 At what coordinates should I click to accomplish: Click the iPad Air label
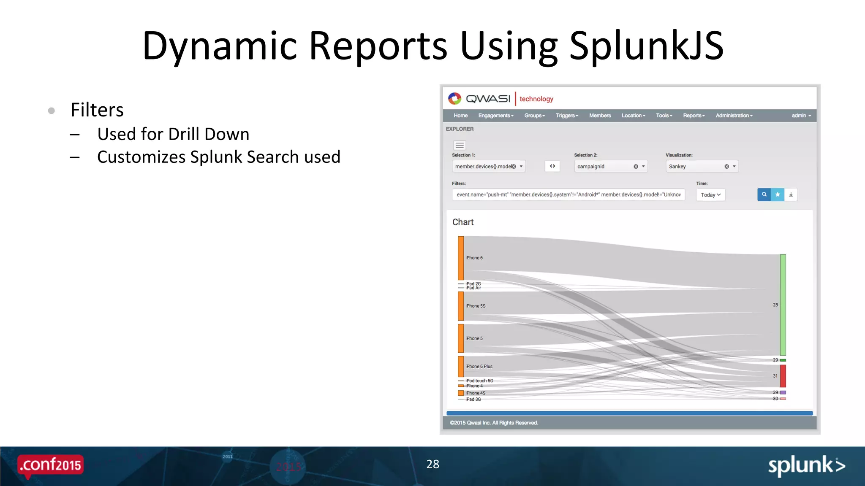pyautogui.click(x=473, y=288)
